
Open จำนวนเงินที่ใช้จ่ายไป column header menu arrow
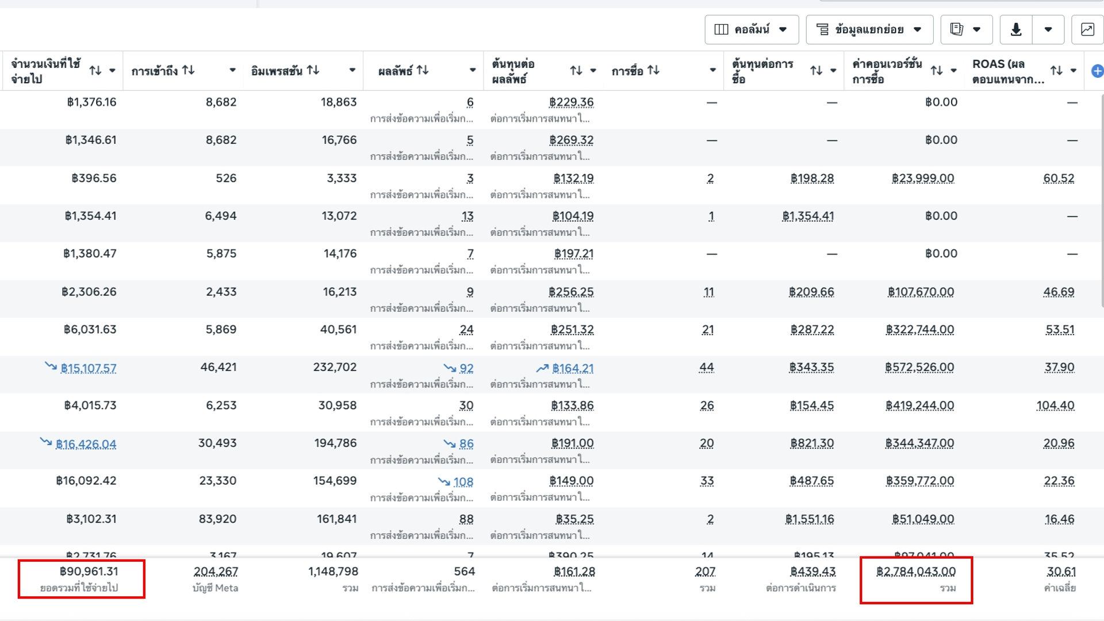click(112, 71)
